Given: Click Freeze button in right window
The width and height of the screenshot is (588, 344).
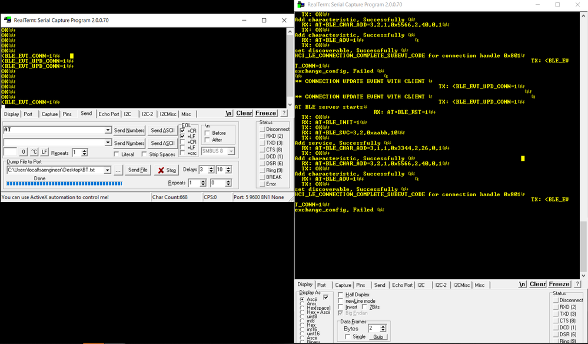Looking at the screenshot, I should tap(559, 284).
